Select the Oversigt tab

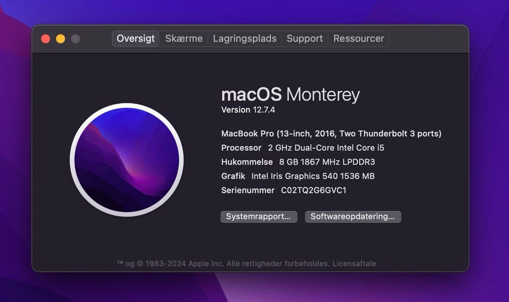136,39
